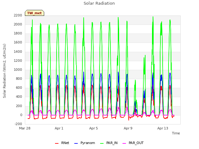The width and height of the screenshot is (199, 149).
Task: Toggle the Pyranom legend entry
Action: pos(85,143)
